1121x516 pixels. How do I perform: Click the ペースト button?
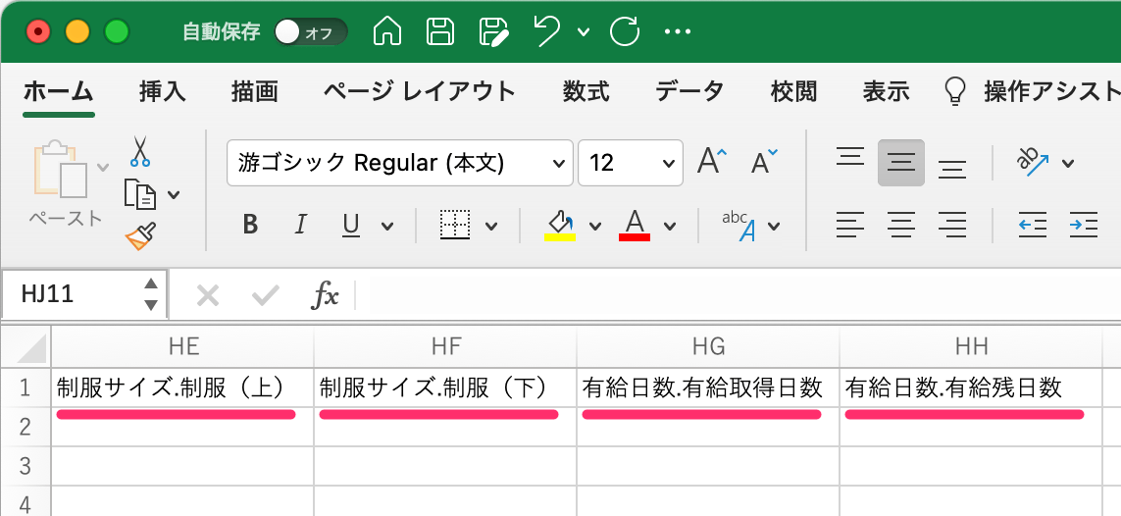tap(66, 184)
